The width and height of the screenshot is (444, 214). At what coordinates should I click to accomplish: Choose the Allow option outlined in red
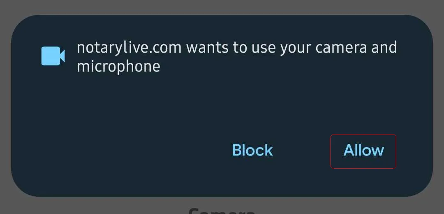pos(363,151)
